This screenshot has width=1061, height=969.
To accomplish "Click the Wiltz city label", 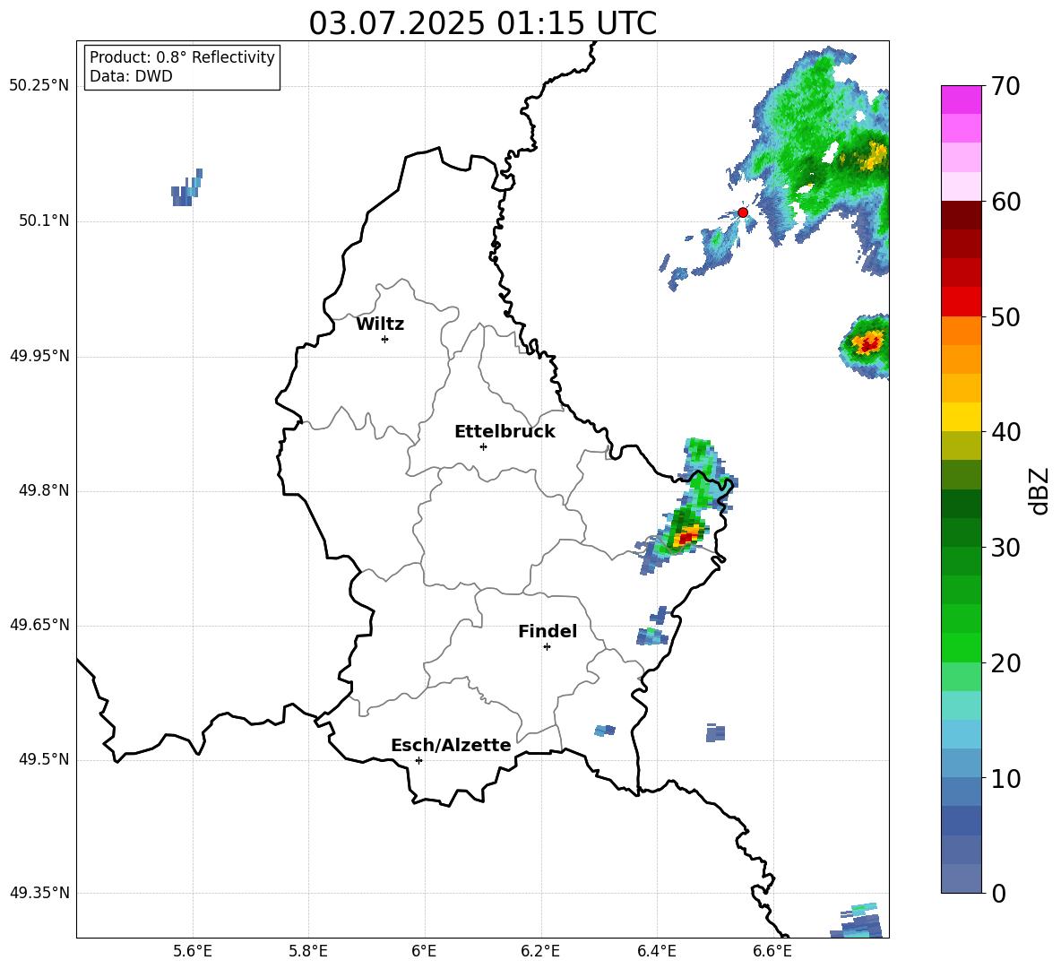I will pos(380,324).
